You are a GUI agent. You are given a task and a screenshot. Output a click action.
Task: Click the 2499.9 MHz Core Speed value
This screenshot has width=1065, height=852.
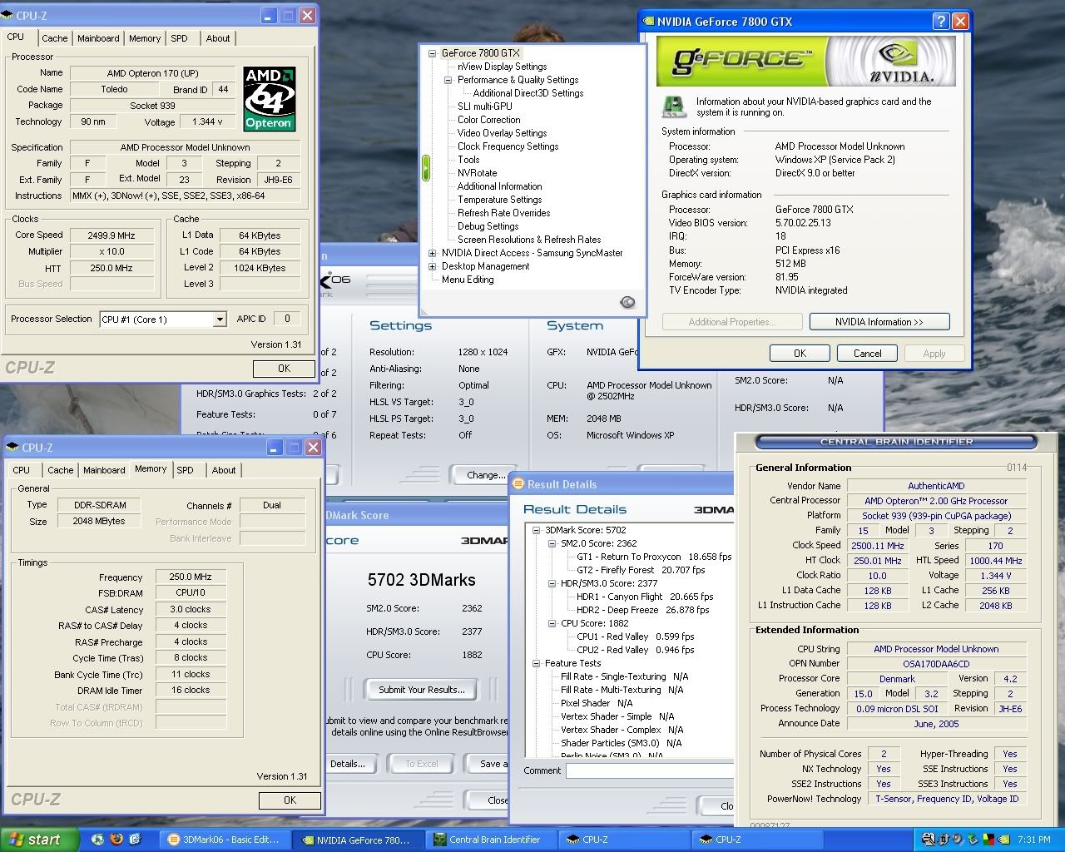pyautogui.click(x=111, y=235)
